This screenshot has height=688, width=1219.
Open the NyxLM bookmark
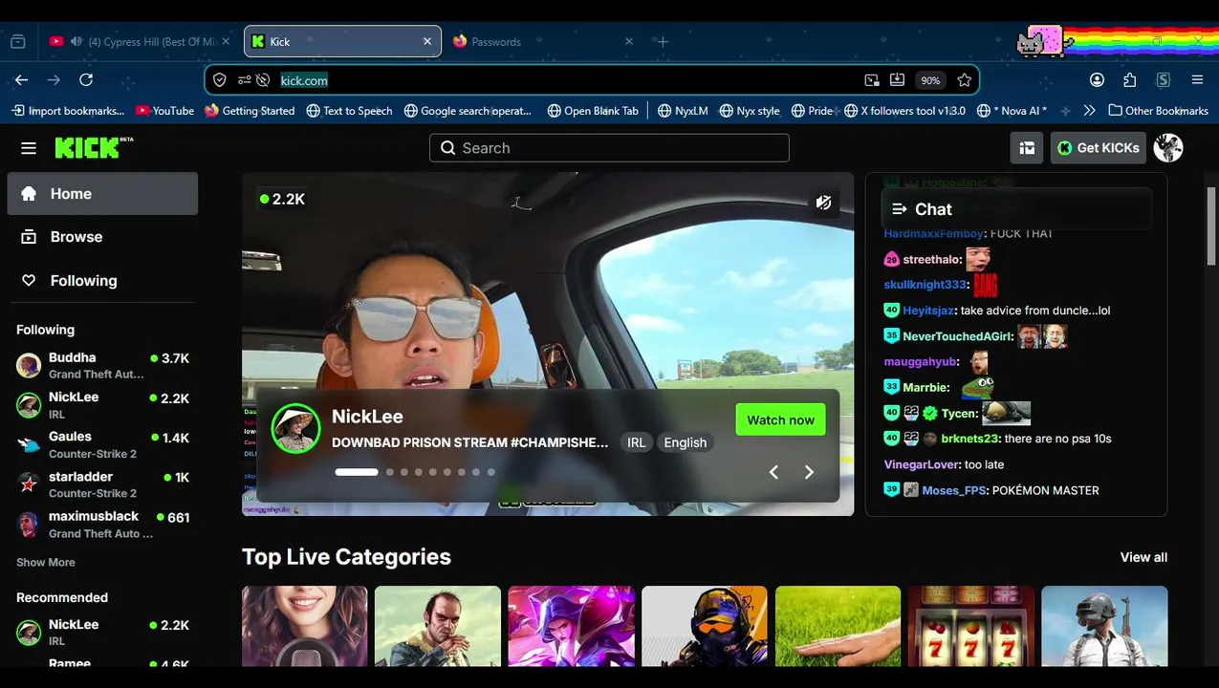pyautogui.click(x=683, y=111)
